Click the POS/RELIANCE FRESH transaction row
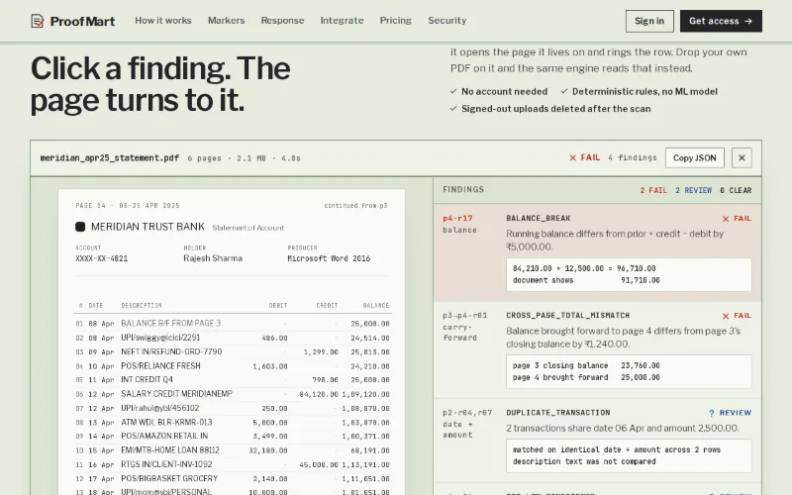Viewport: 792px width, 495px height. coord(233,366)
